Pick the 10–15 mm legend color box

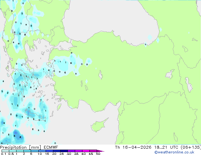(x=42, y=151)
